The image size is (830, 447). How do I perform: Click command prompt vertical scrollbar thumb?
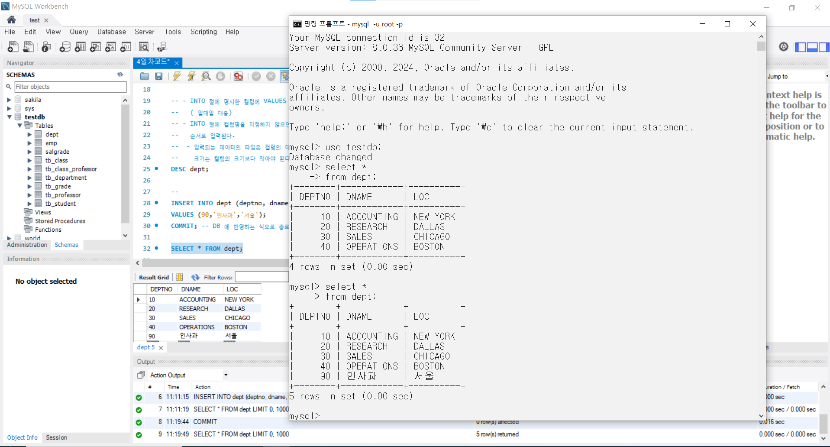(761, 46)
